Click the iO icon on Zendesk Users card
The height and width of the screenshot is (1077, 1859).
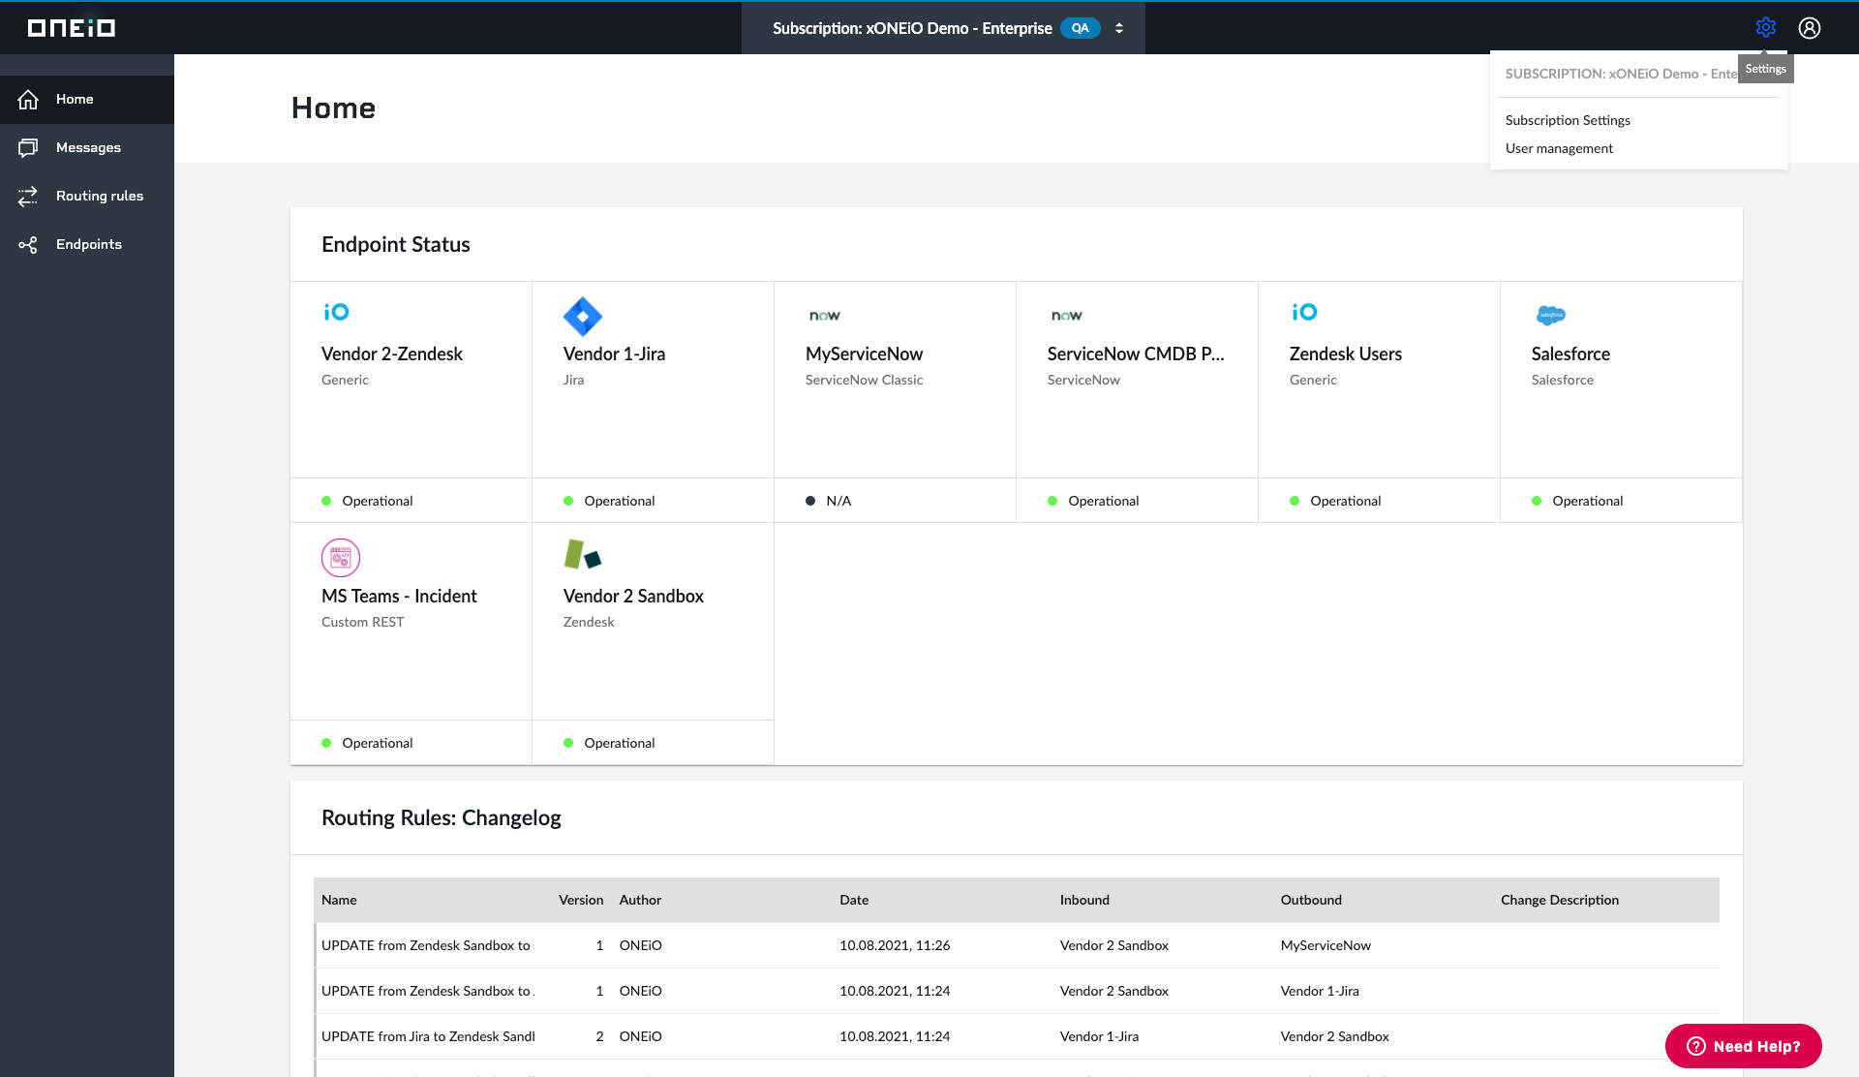point(1304,312)
